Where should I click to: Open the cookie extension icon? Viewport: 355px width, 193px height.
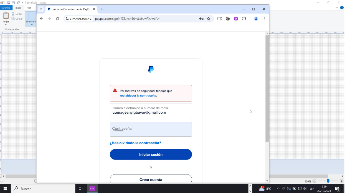pyautogui.click(x=228, y=19)
